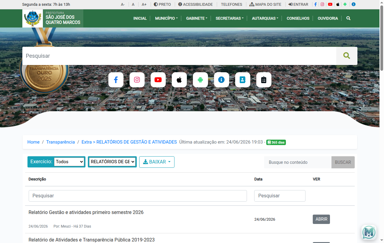This screenshot has height=243, width=384.
Task: Click the green magnifier search button on the banner
Action: (347, 56)
